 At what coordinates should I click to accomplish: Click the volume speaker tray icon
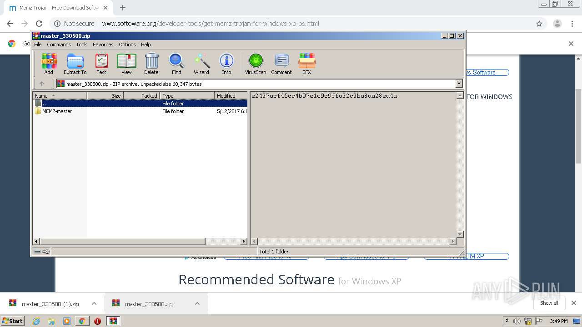click(x=517, y=321)
